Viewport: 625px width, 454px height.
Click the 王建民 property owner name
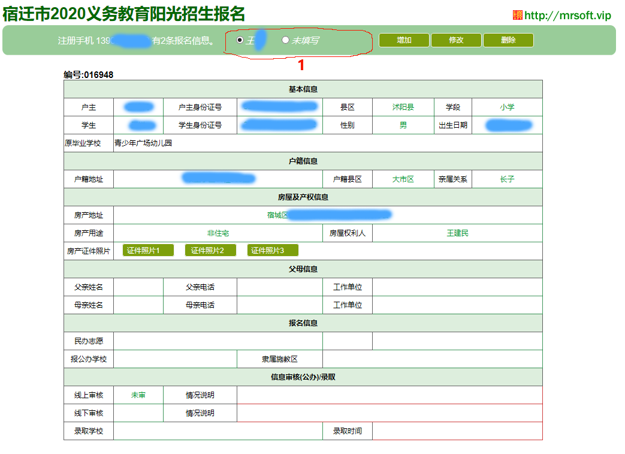[457, 233]
